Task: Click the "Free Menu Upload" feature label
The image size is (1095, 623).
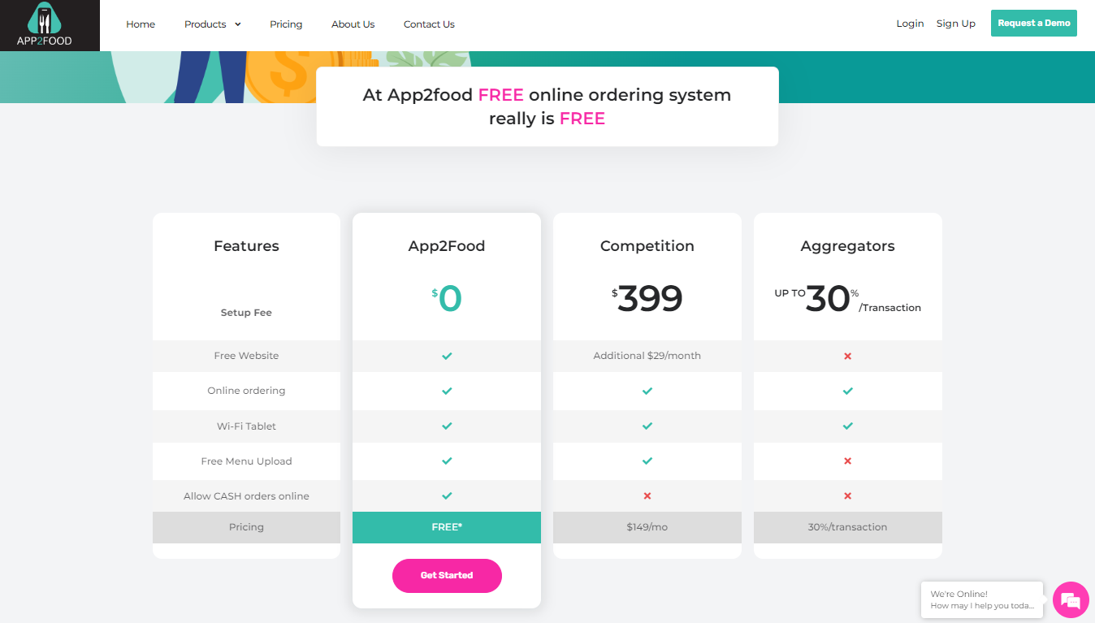Action: coord(246,461)
